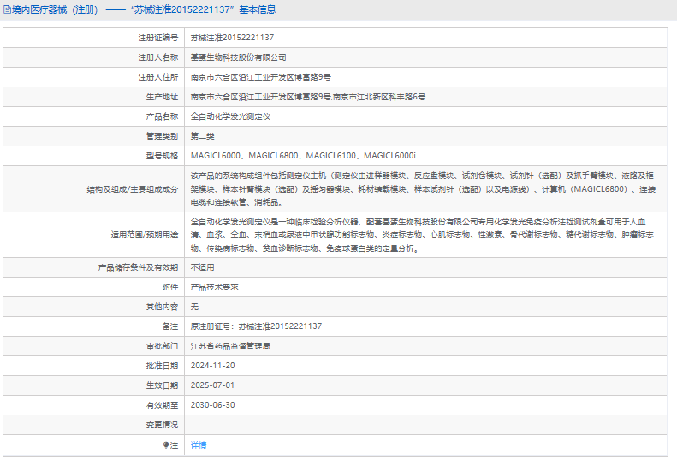Select registrant name 基蛋生物科技股份有限公司

[x=238, y=57]
